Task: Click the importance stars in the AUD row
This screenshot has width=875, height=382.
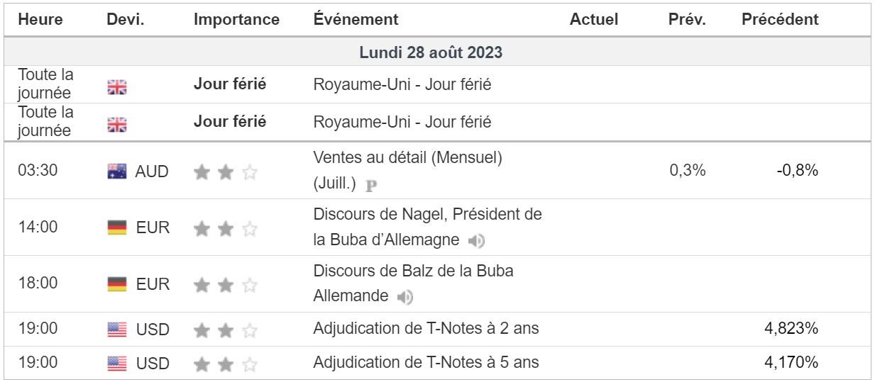Action: tap(225, 172)
